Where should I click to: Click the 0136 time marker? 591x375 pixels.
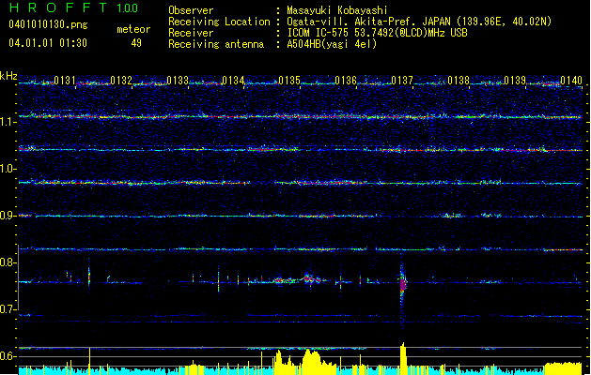click(346, 80)
